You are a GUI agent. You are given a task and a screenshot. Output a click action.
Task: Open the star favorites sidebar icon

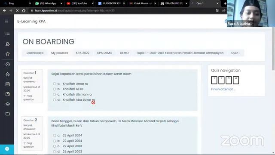coord(7,54)
